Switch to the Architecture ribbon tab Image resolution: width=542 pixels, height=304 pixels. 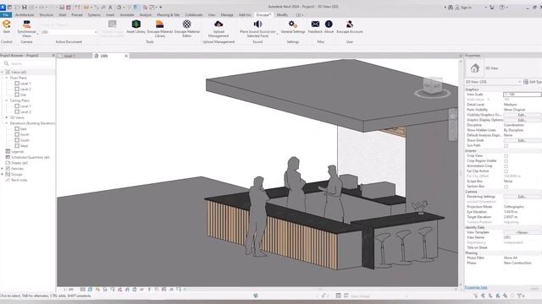25,15
